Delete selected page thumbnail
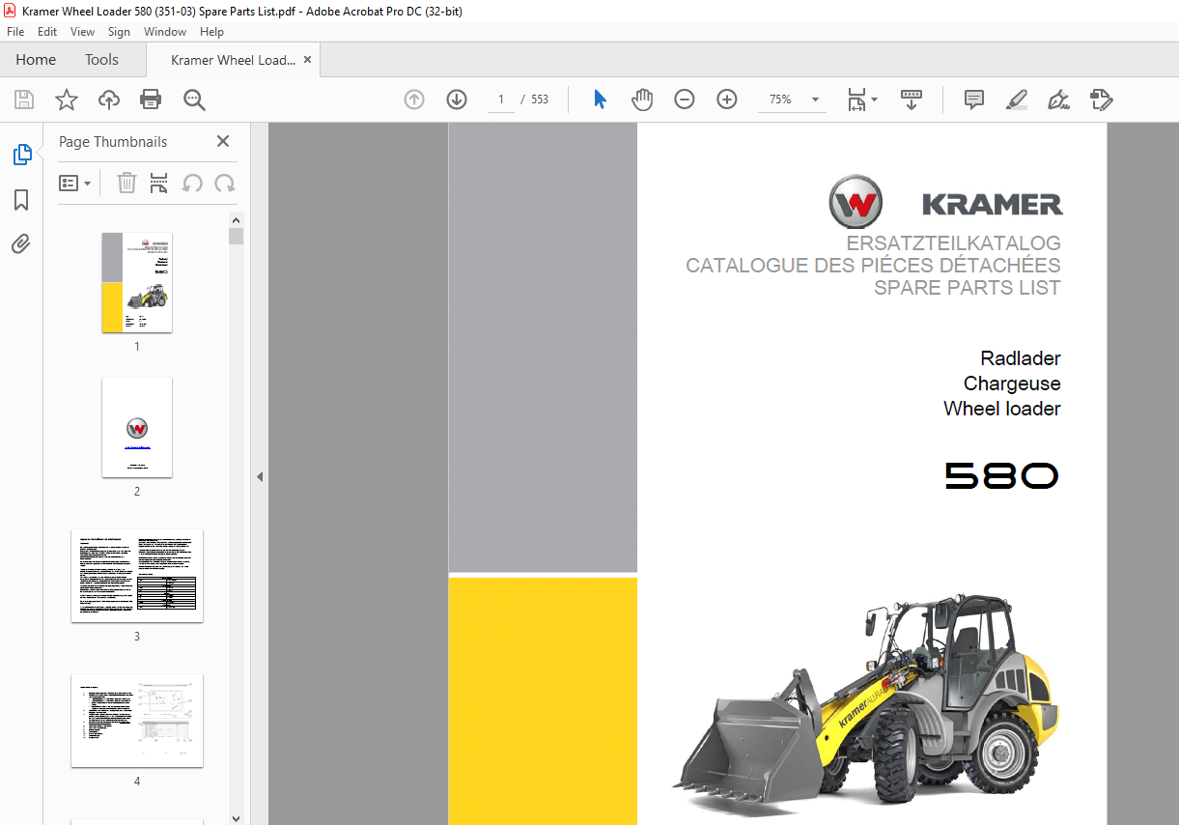This screenshot has height=825, width=1179. click(x=126, y=183)
